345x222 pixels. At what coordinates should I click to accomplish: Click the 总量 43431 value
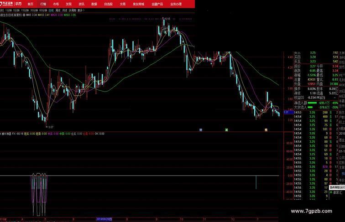tap(312, 80)
